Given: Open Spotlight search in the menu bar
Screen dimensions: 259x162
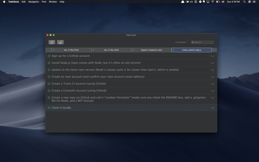Looking at the screenshot, I should (244, 2).
